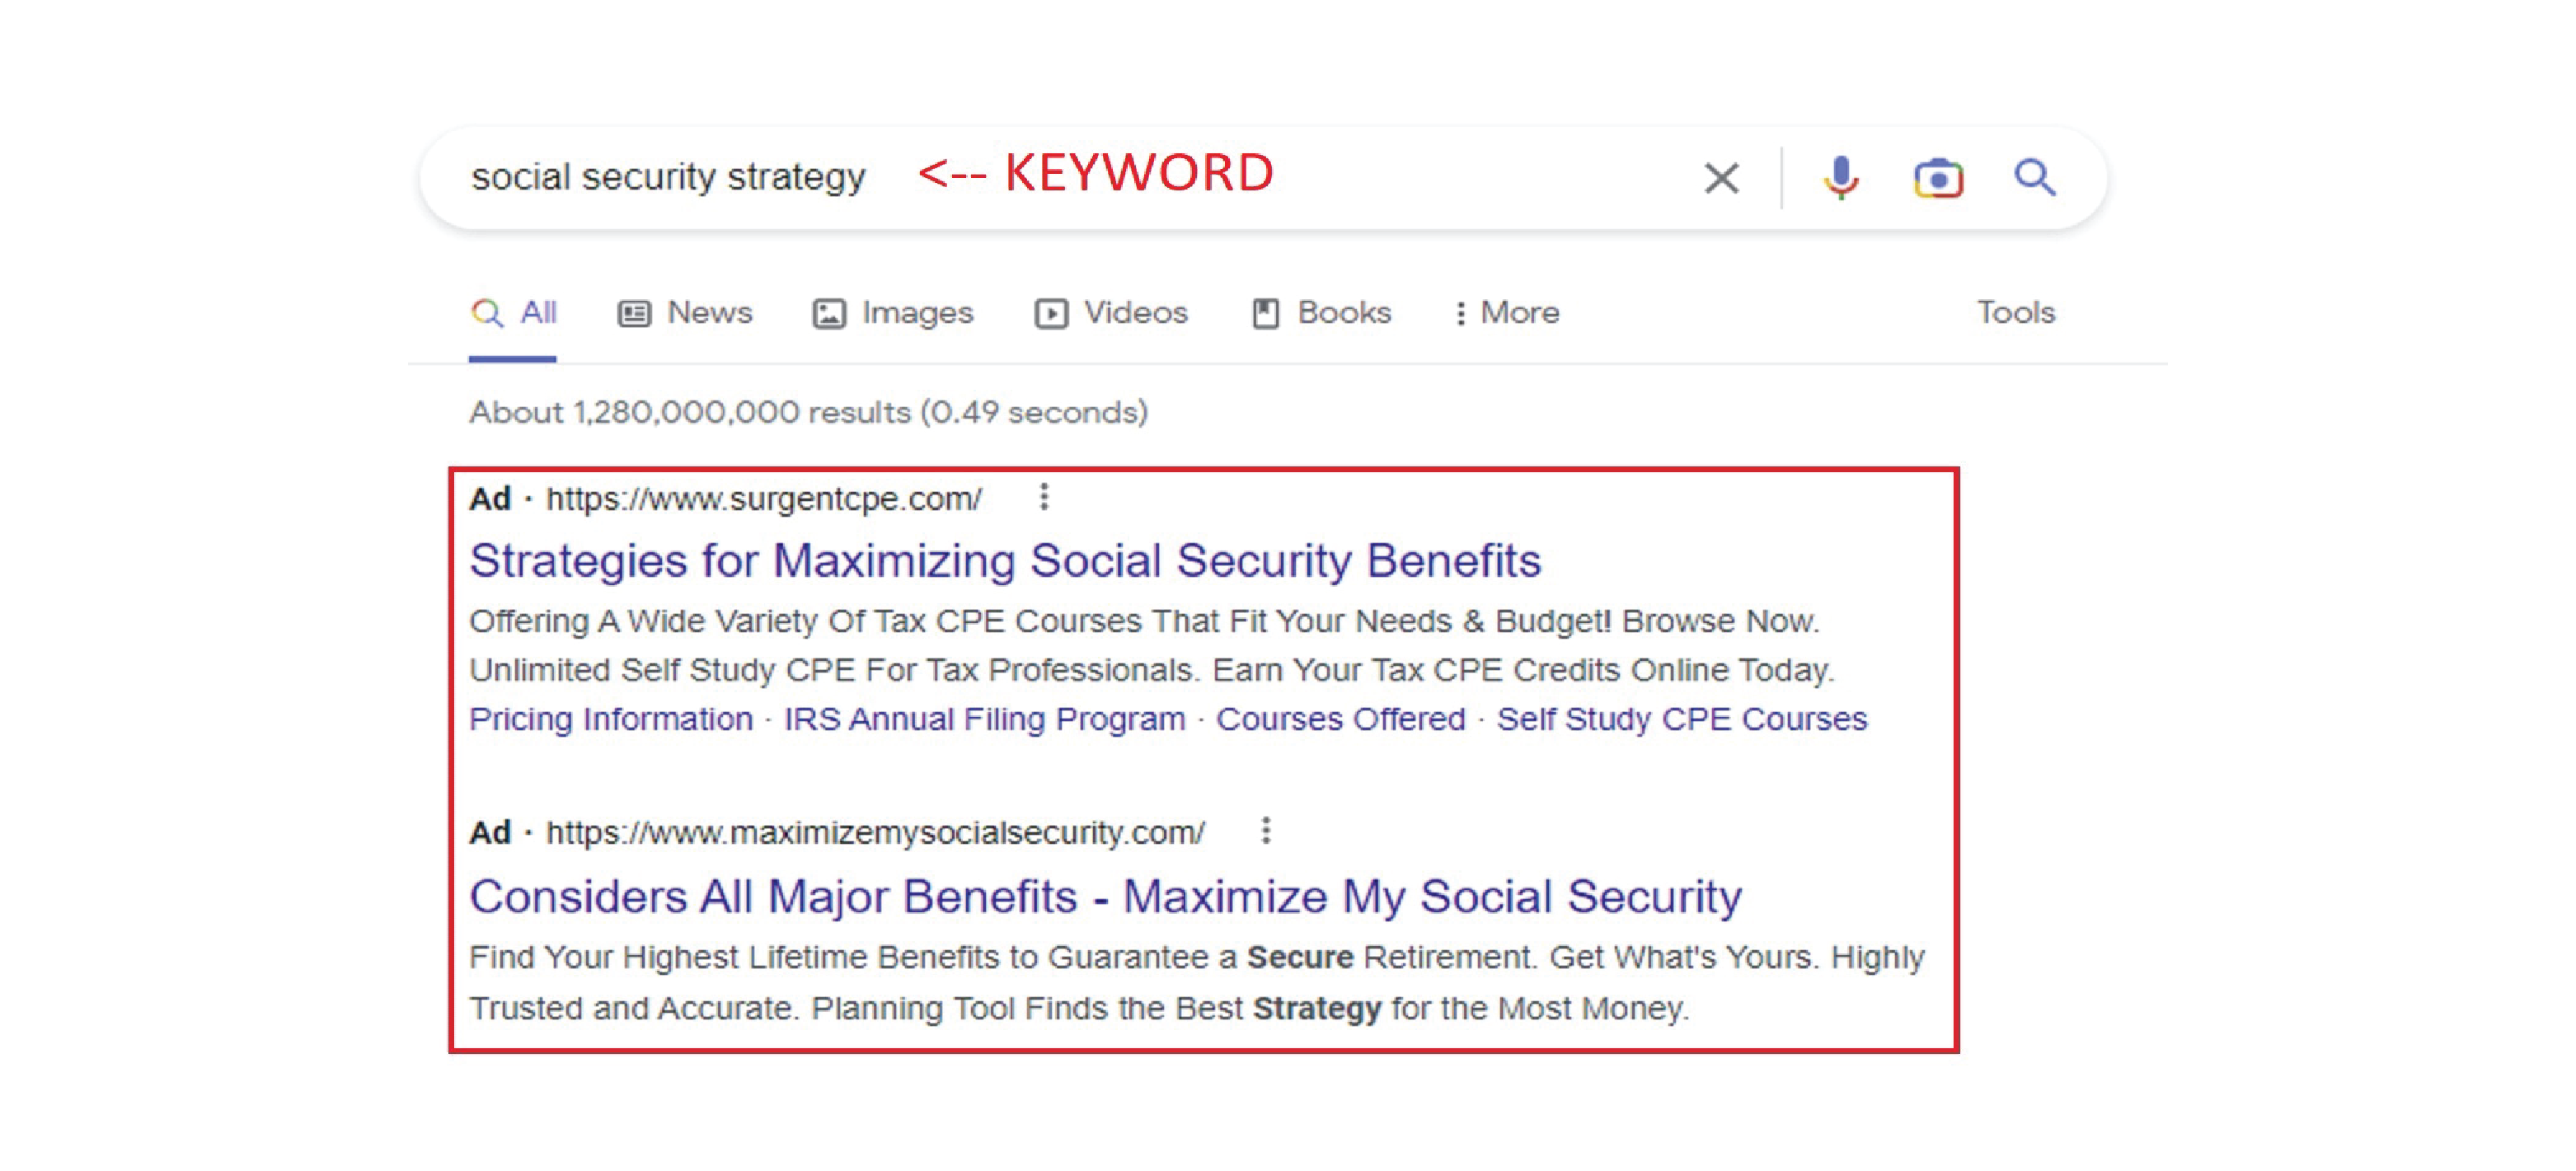Screen dimensions: 2576x1171
Task: Clear the search box with X icon
Action: pos(1721,178)
